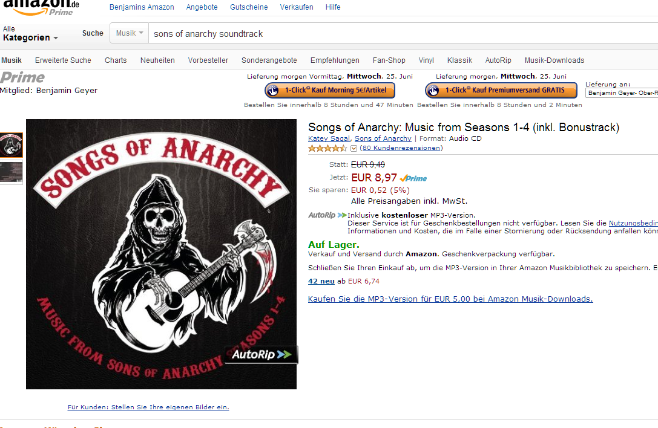Click the Prime checkmark badge near price
The width and height of the screenshot is (658, 428).
point(413,178)
